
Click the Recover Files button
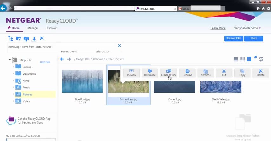pos(234,38)
